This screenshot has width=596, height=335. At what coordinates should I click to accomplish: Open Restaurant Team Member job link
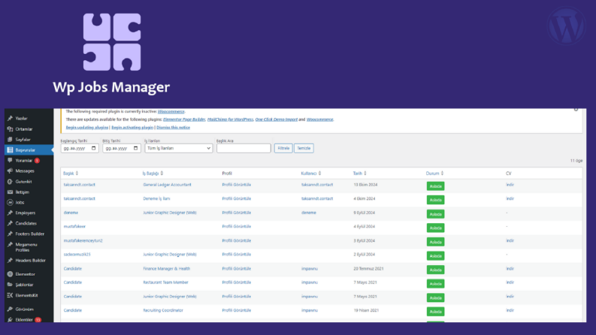(165, 282)
